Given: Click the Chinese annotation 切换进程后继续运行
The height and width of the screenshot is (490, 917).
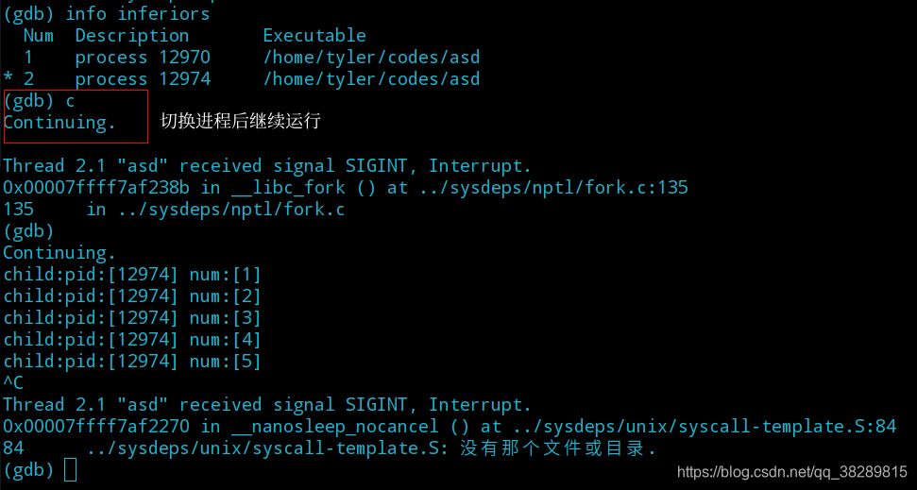Looking at the screenshot, I should pos(241,121).
